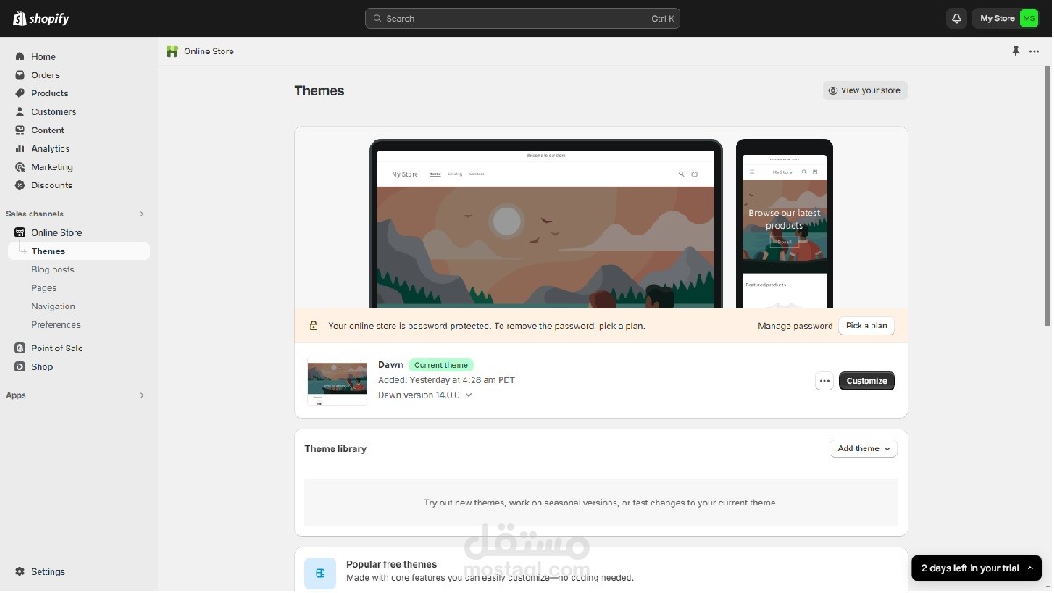Click the lock icon in password banner
Image resolution: width=1054 pixels, height=593 pixels.
click(x=313, y=327)
